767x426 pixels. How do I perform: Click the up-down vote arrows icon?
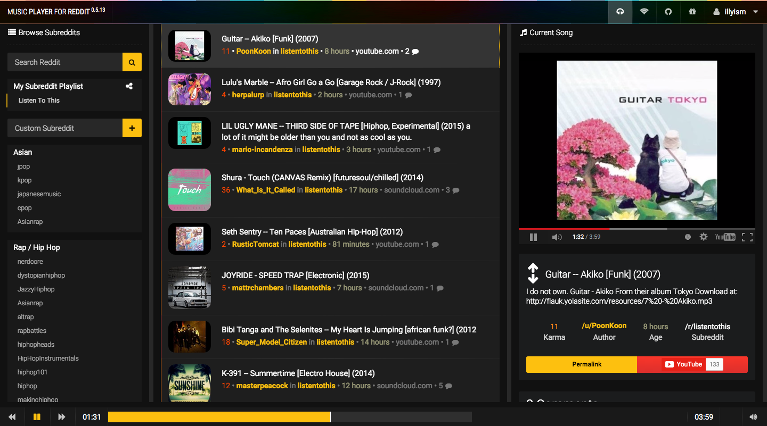[x=533, y=273]
